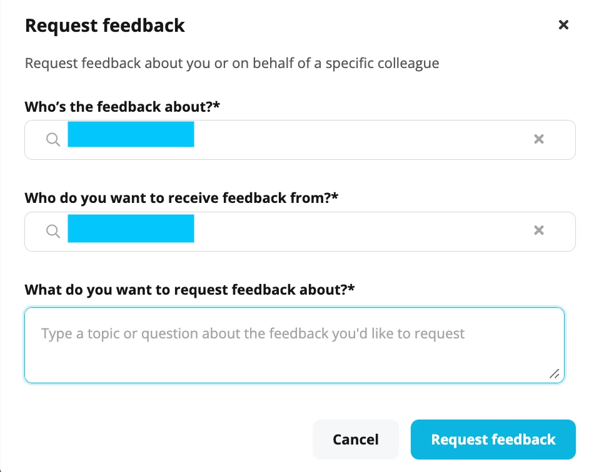This screenshot has width=594, height=472.
Task: Clear the selected person to receive feedback from
Action: (x=539, y=230)
